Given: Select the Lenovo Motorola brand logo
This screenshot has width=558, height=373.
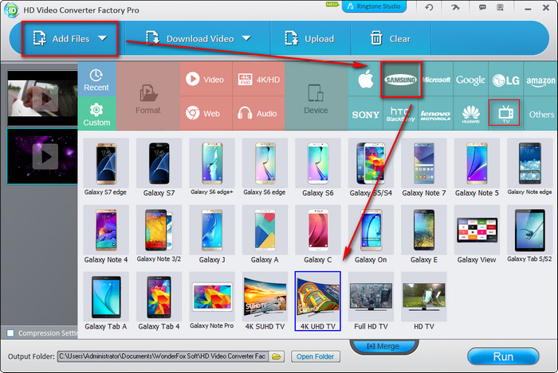Looking at the screenshot, I should click(435, 114).
